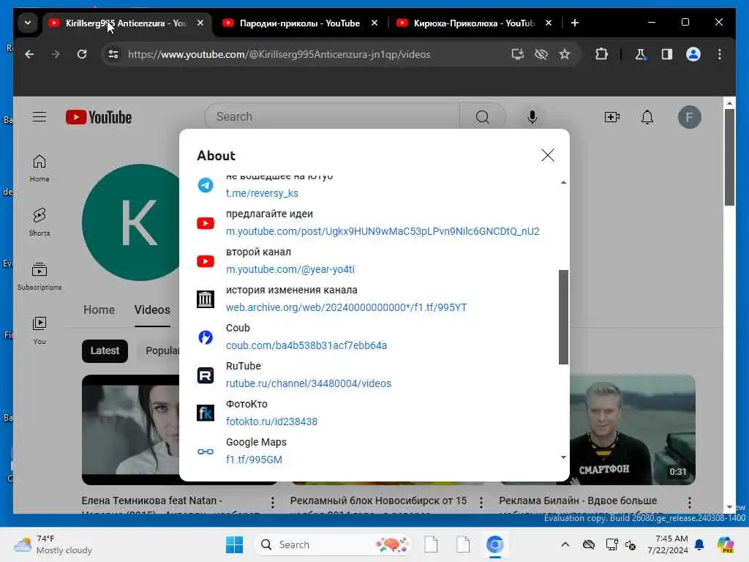Click the chain link icon beside Google Maps
This screenshot has height=562, width=749.
(x=206, y=451)
